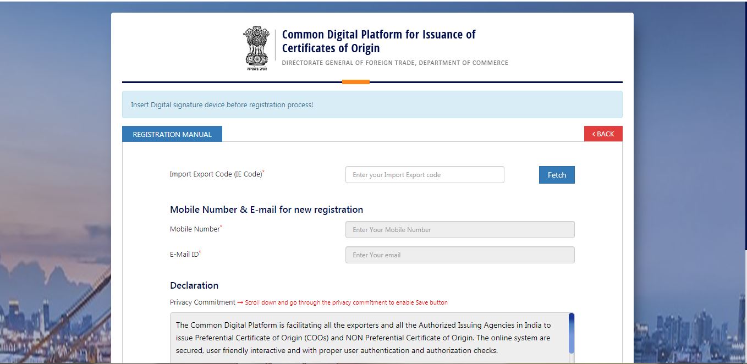Click the Common Digital Platform title
Screen dimensions: 747x364
coord(378,41)
